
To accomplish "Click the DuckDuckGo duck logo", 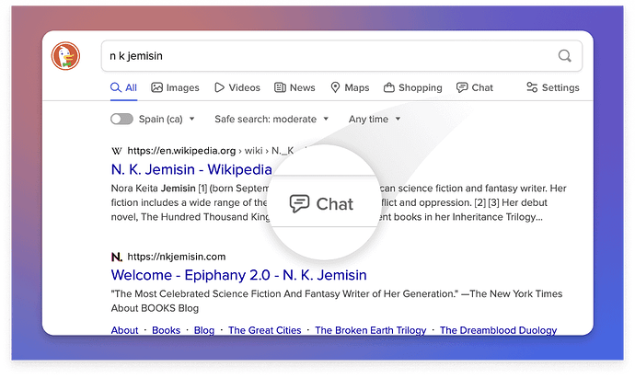I will click(65, 56).
